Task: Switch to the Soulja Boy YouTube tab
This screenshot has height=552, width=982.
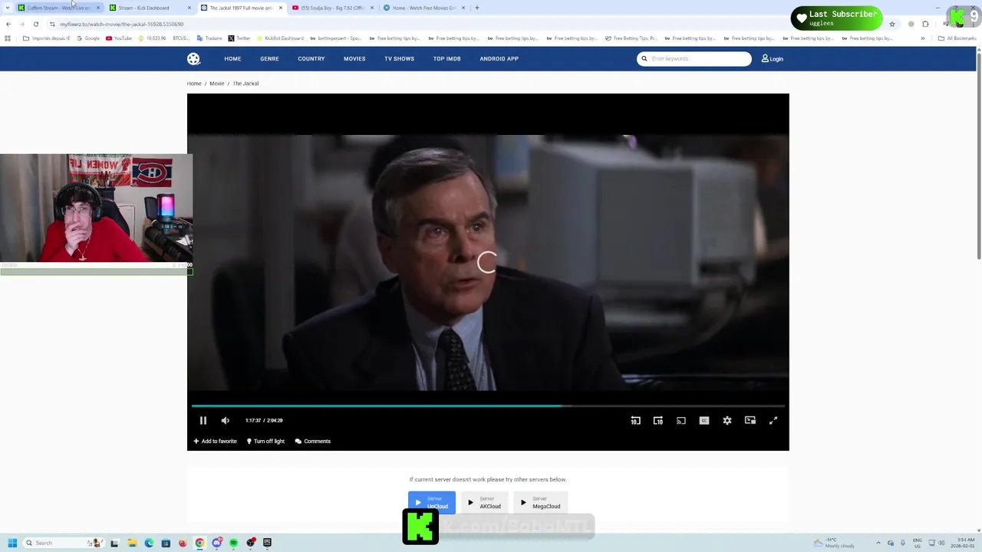Action: (x=332, y=8)
